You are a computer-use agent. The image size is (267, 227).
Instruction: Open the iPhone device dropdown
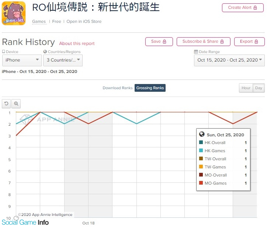click(x=22, y=60)
